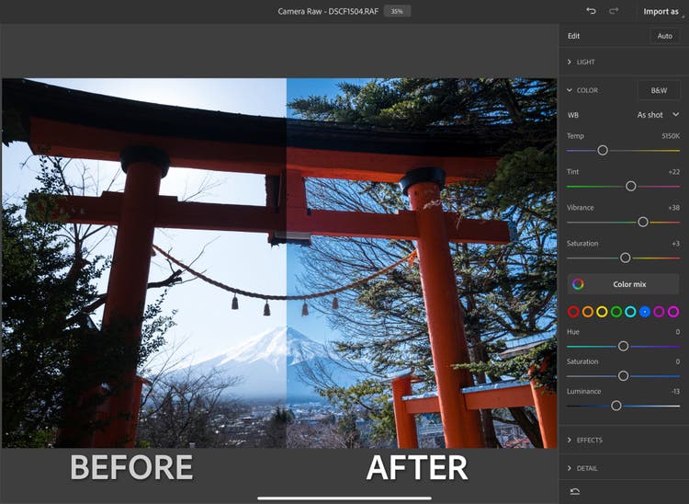Click the torii gate photo preview
This screenshot has width=689, height=504.
point(279,263)
